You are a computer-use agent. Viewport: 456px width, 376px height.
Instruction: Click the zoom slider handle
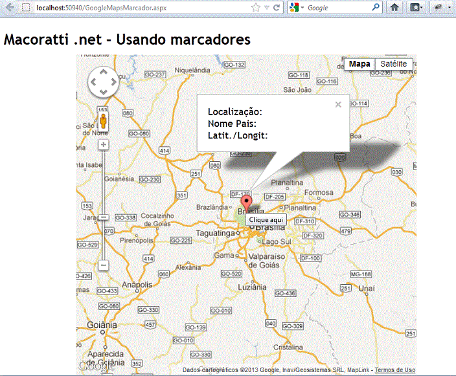pos(104,217)
